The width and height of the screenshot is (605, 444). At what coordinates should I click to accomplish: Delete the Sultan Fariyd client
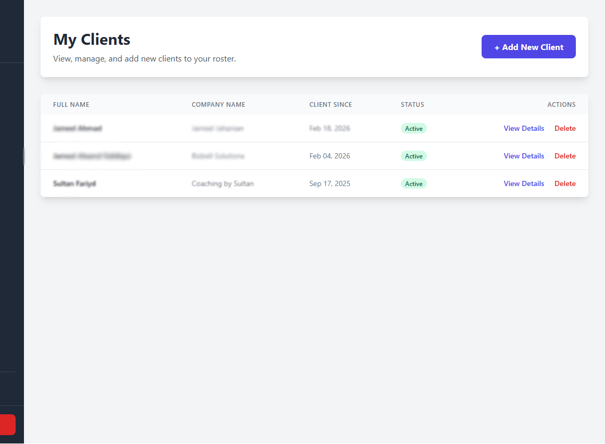565,183
